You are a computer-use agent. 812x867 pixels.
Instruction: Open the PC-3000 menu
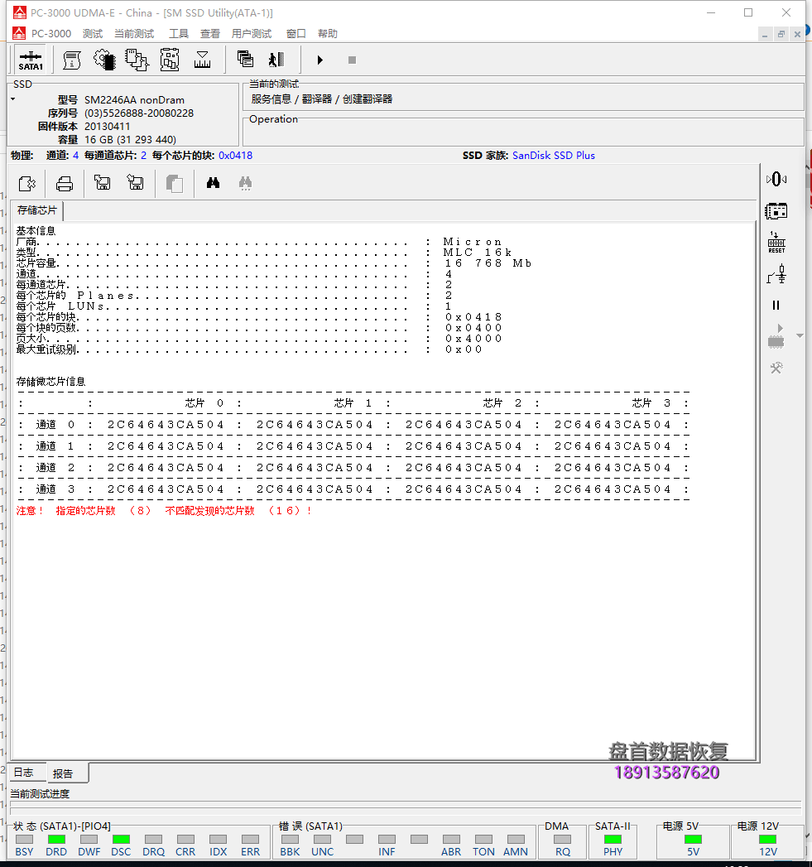click(51, 34)
